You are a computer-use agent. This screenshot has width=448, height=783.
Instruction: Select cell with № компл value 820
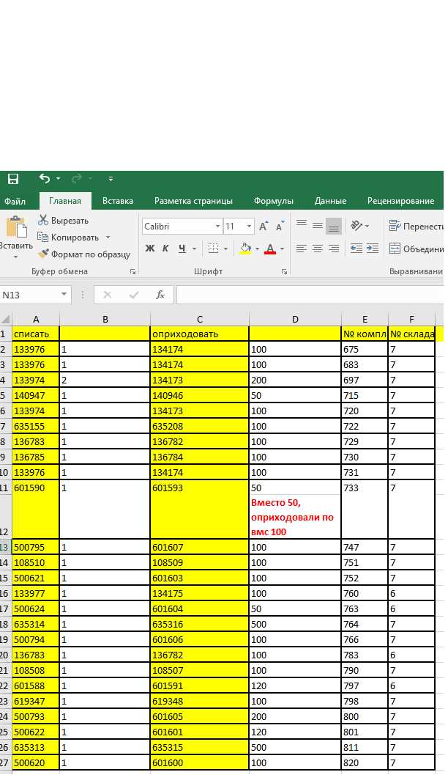tap(365, 762)
